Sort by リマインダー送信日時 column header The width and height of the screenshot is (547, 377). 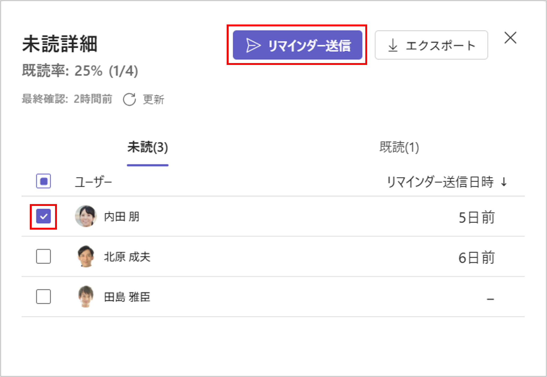point(440,182)
